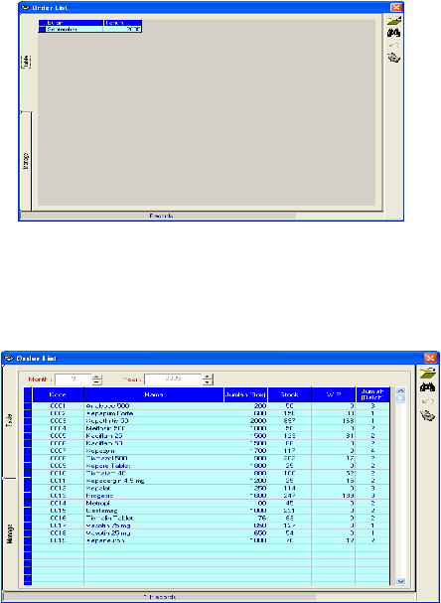
Task: Click the undo arrow icon beside the September table
Action: click(x=394, y=46)
